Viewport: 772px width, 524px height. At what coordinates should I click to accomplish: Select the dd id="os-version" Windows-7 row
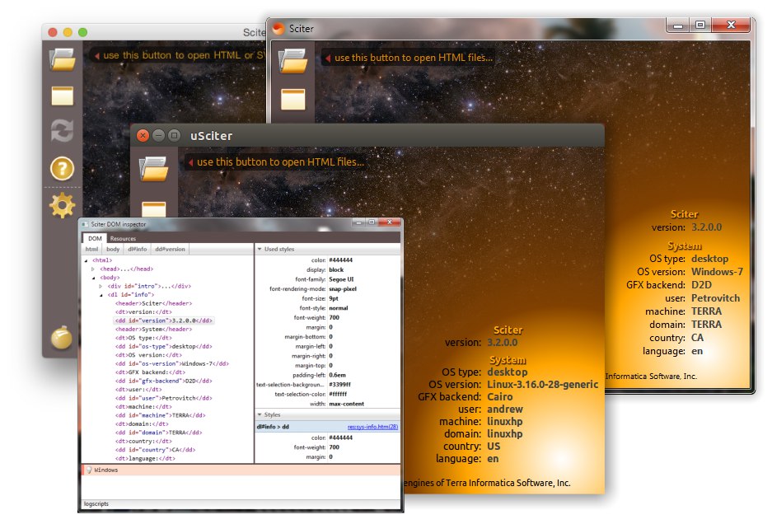pos(172,363)
